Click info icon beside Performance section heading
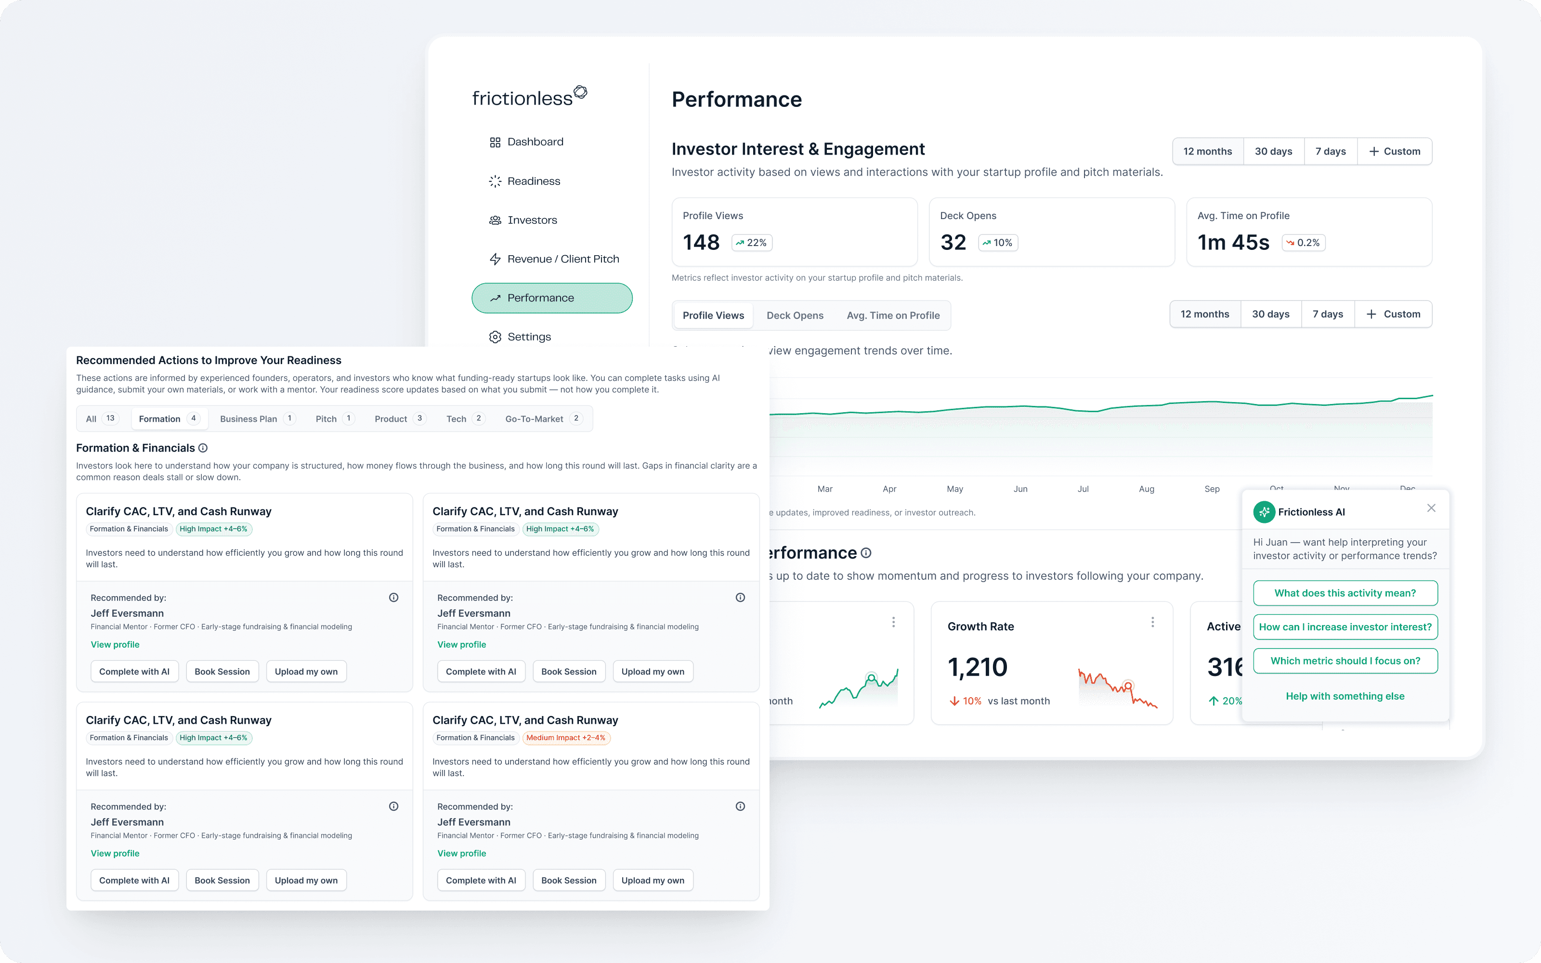The height and width of the screenshot is (963, 1541). coord(866,553)
